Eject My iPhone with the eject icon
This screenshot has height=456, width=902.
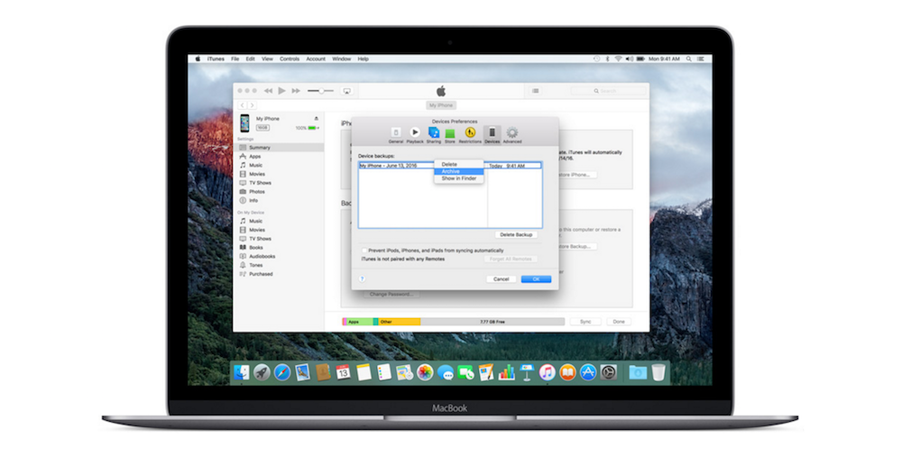316,118
